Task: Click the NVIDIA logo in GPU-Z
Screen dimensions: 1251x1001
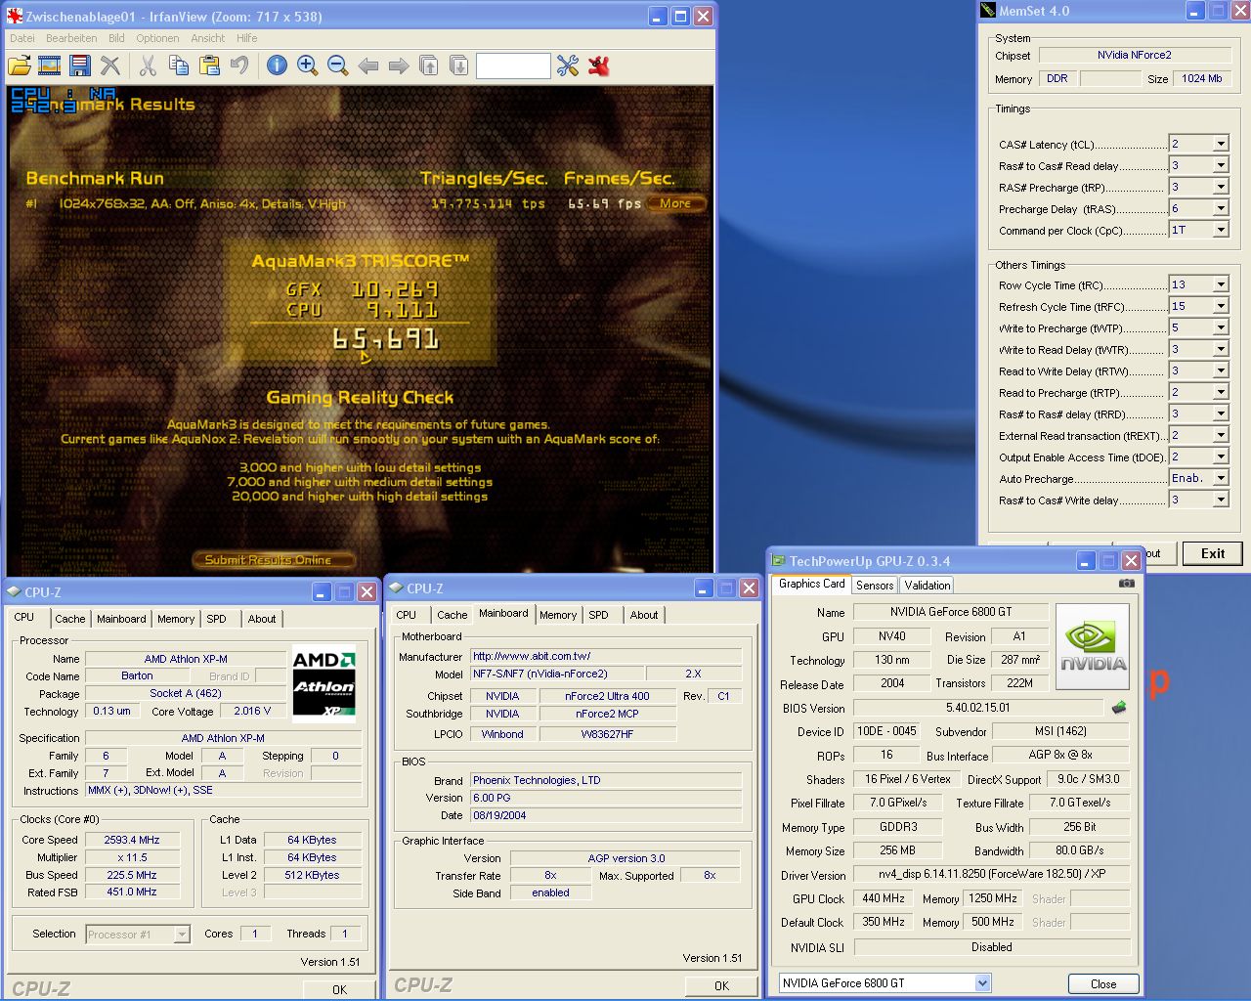Action: (1093, 646)
